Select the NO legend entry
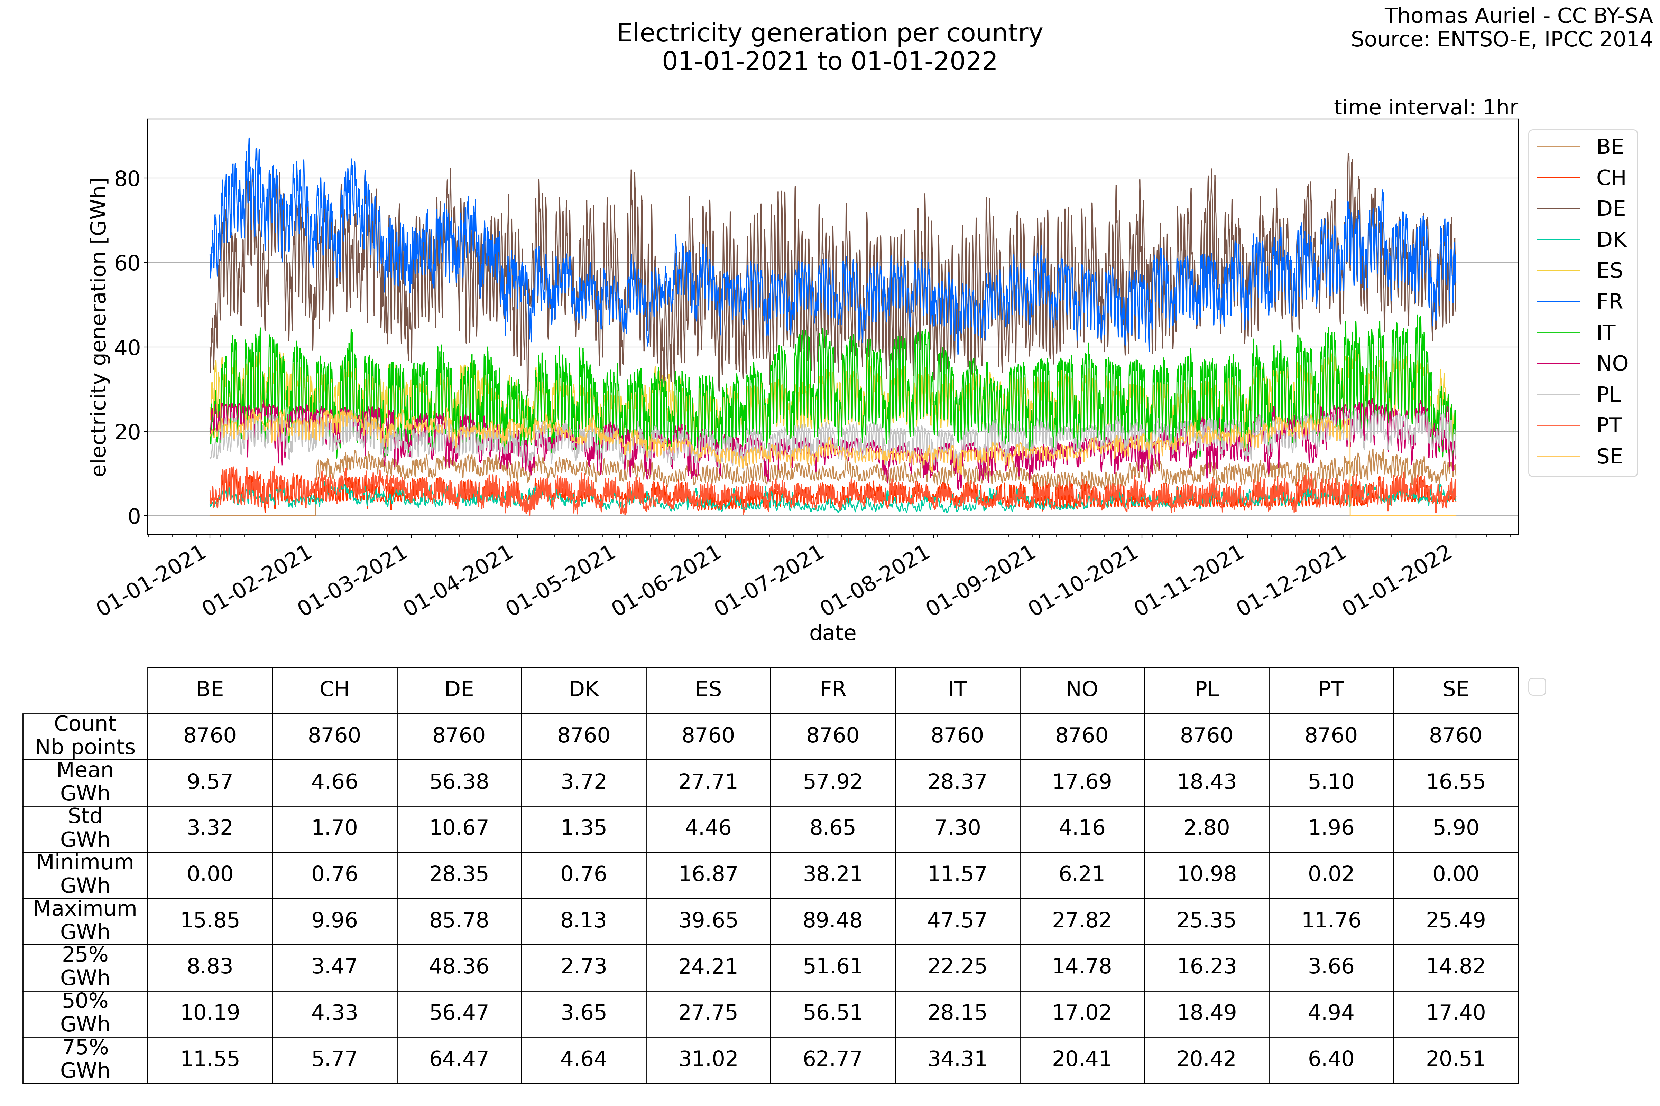Image resolution: width=1660 pixels, height=1106 pixels. point(1611,364)
